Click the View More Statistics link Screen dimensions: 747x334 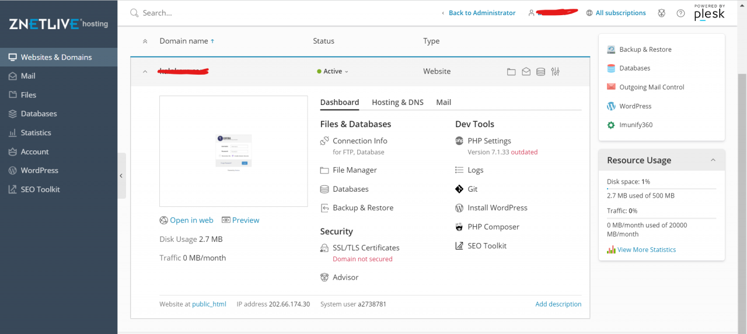(646, 249)
